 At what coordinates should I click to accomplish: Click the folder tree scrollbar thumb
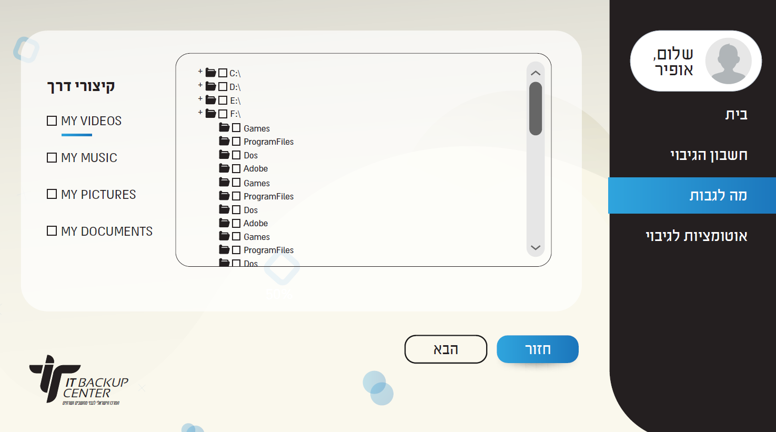pos(536,108)
